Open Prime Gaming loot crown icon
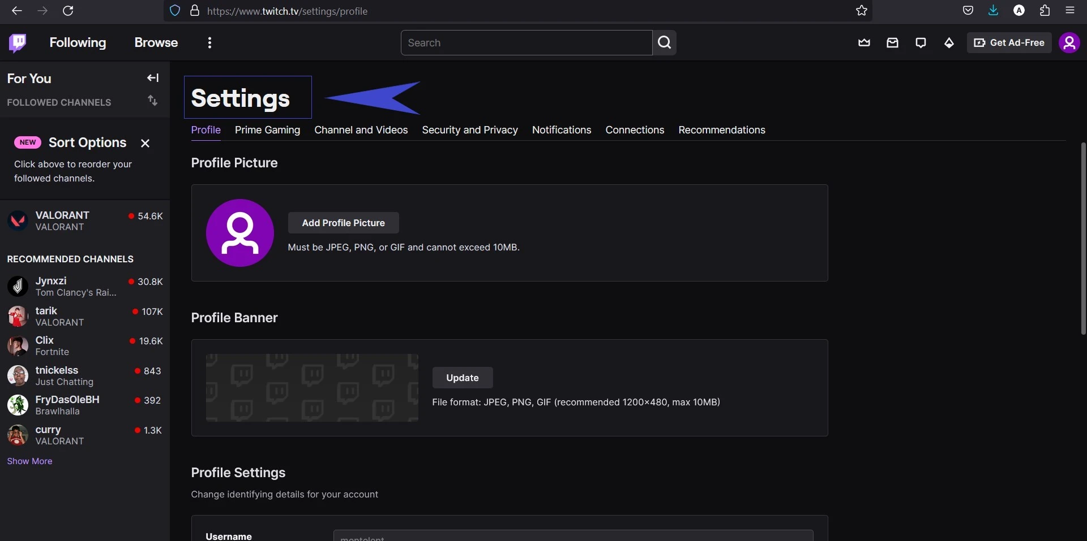Image resolution: width=1087 pixels, height=541 pixels. [x=864, y=42]
